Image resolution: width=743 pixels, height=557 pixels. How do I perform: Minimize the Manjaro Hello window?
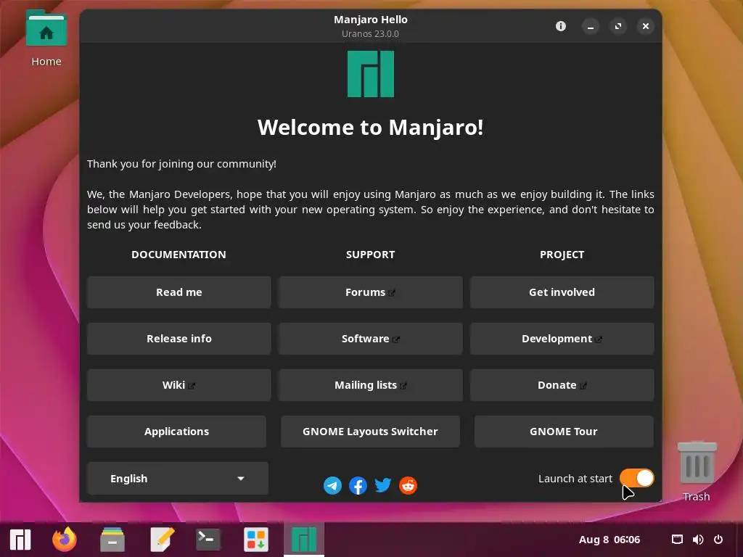point(591,26)
